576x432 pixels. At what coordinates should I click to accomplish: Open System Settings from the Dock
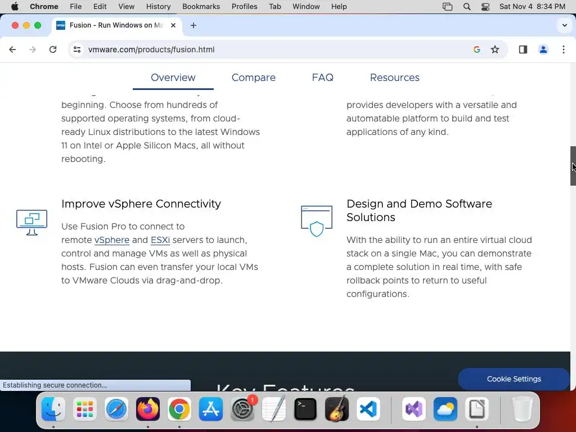click(242, 409)
